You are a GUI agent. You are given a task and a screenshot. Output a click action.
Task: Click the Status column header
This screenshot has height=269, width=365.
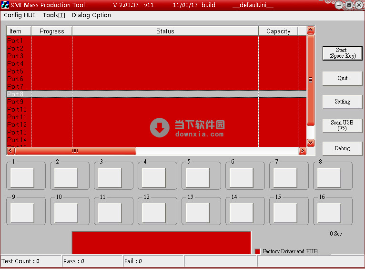pyautogui.click(x=165, y=31)
